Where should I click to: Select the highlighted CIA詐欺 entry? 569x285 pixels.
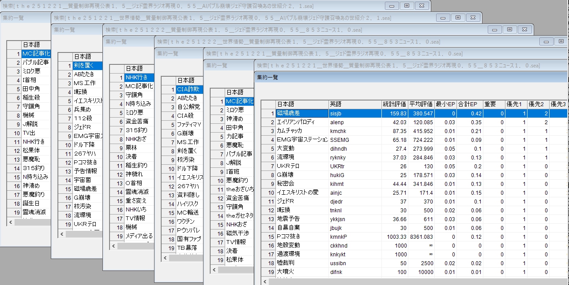pyautogui.click(x=190, y=89)
